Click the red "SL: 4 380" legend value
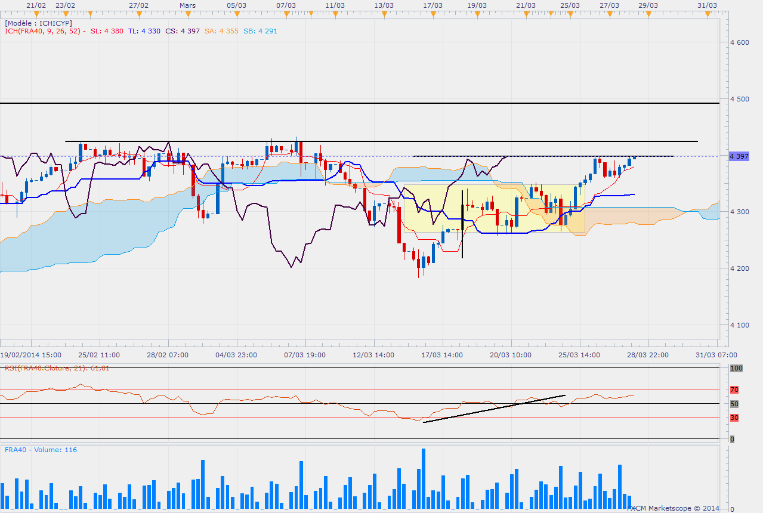The image size is (763, 513). 107,31
